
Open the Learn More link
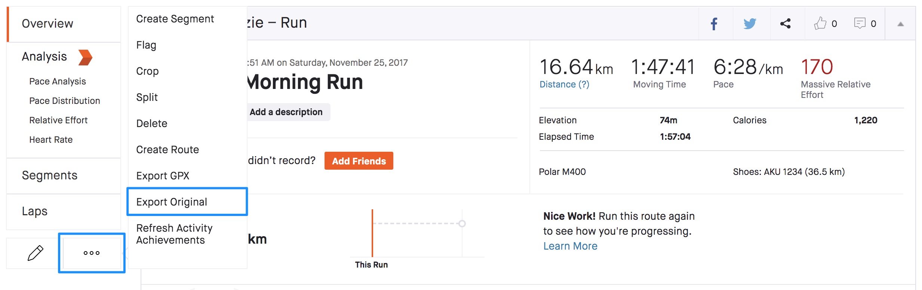570,246
